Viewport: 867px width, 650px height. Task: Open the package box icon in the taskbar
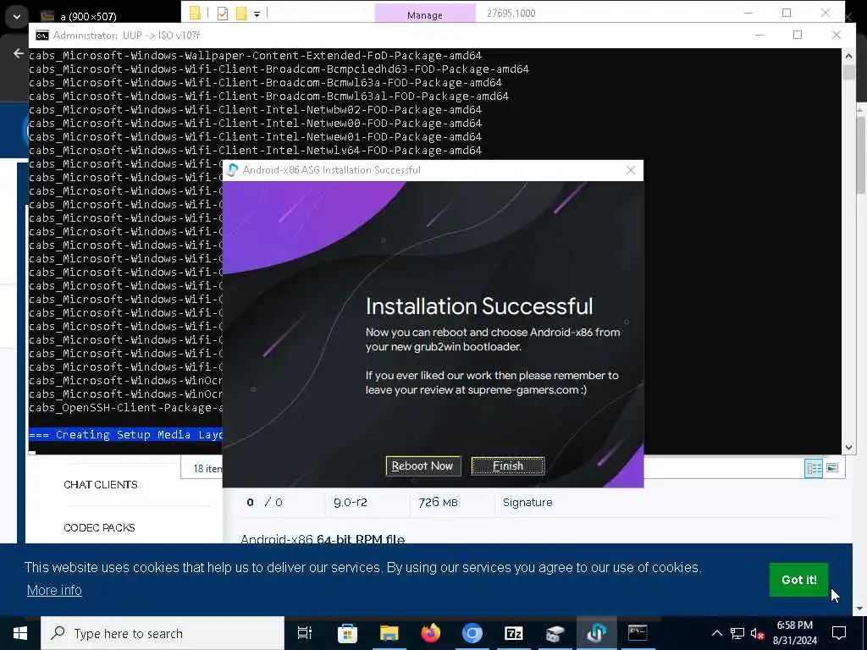(555, 633)
